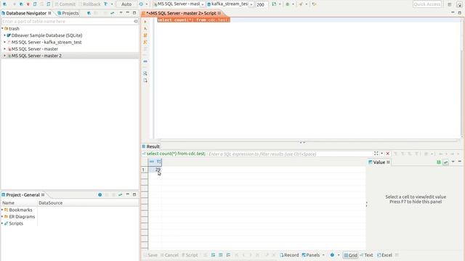The image size is (465, 261).
Task: Click the filter funnel icon after Rollback
Action: 105,4
